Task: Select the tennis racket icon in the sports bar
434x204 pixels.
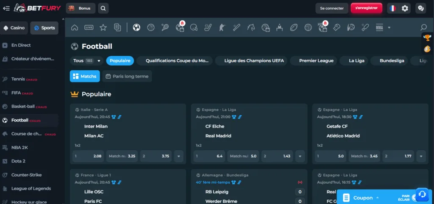Action: coord(165,28)
